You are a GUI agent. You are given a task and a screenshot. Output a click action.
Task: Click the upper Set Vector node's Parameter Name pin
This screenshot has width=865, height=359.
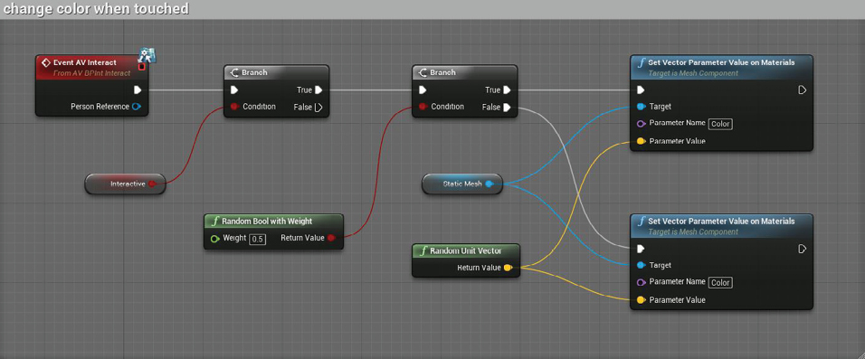(x=641, y=124)
